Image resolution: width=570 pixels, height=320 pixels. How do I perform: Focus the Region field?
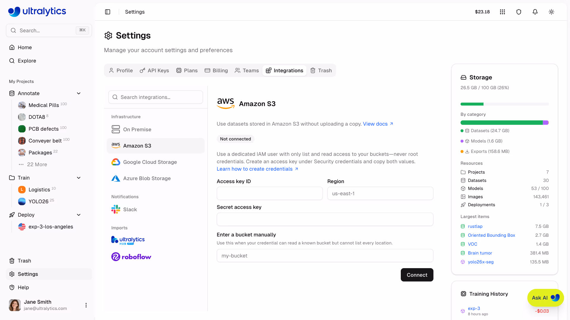[x=380, y=193]
